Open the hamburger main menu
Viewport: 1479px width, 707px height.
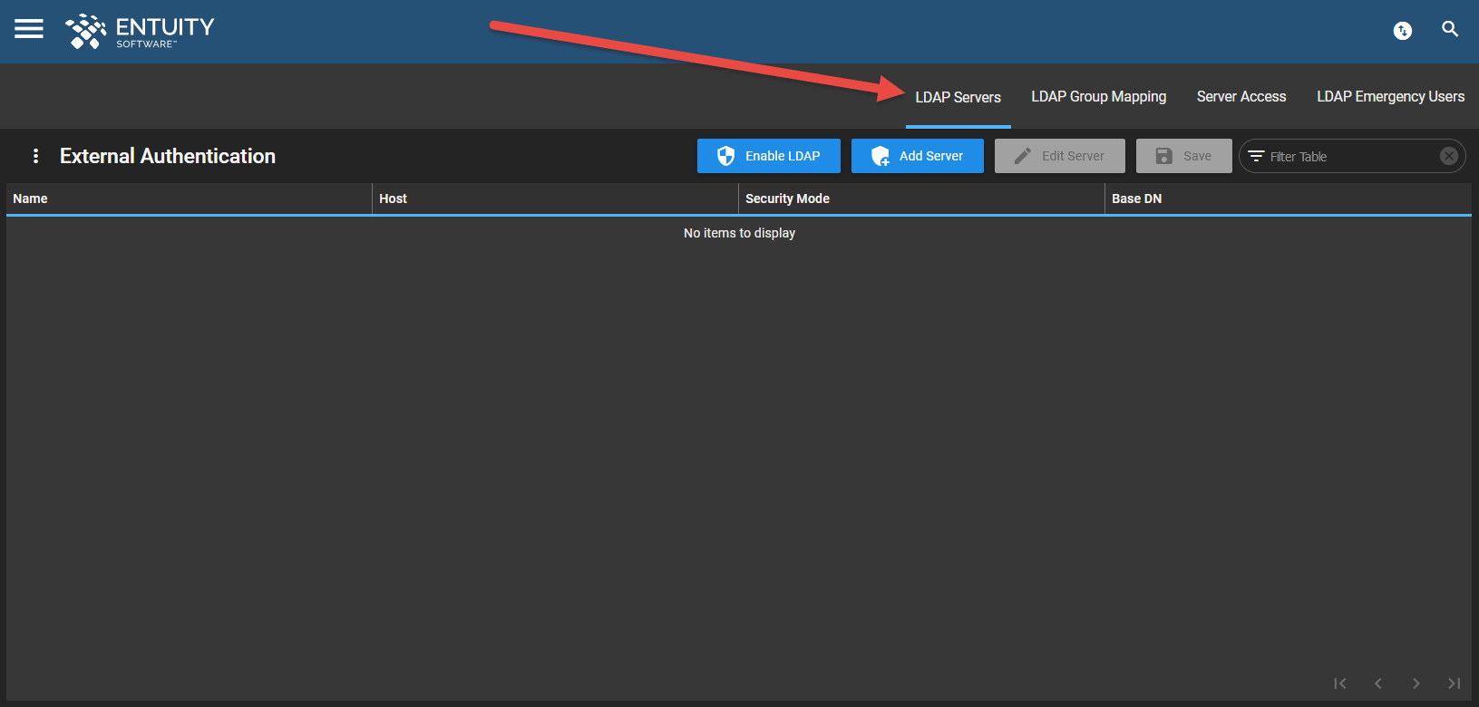pyautogui.click(x=29, y=29)
